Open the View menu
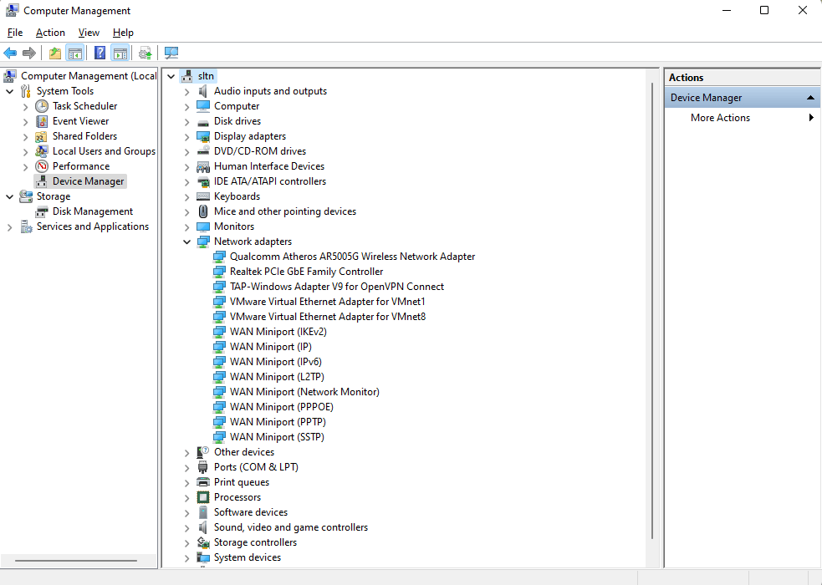Image resolution: width=822 pixels, height=585 pixels. click(89, 33)
